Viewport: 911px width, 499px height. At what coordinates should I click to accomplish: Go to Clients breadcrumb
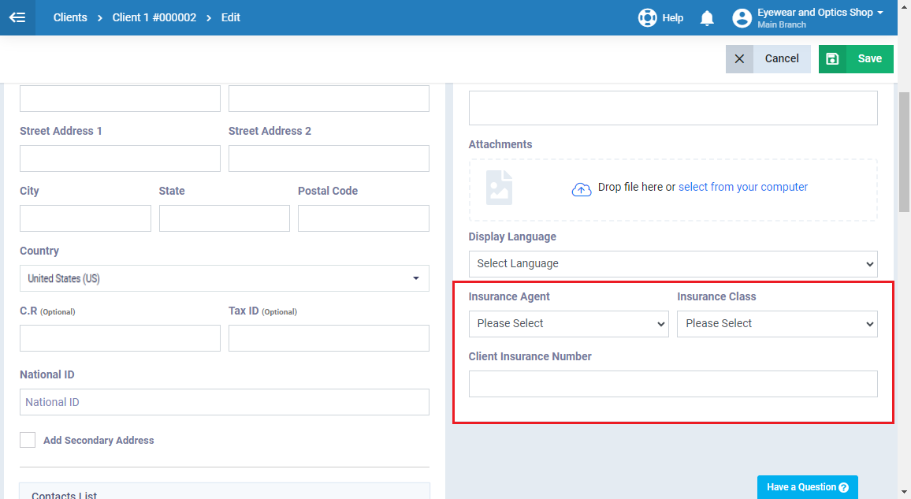coord(70,17)
